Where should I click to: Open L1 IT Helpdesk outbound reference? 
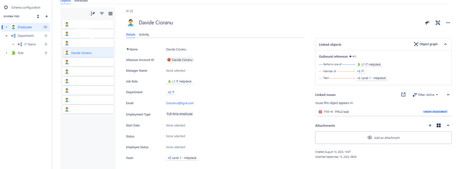369,64
